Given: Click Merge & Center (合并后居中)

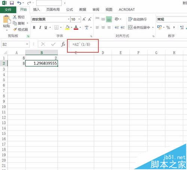Looking at the screenshot, I should (139, 27).
